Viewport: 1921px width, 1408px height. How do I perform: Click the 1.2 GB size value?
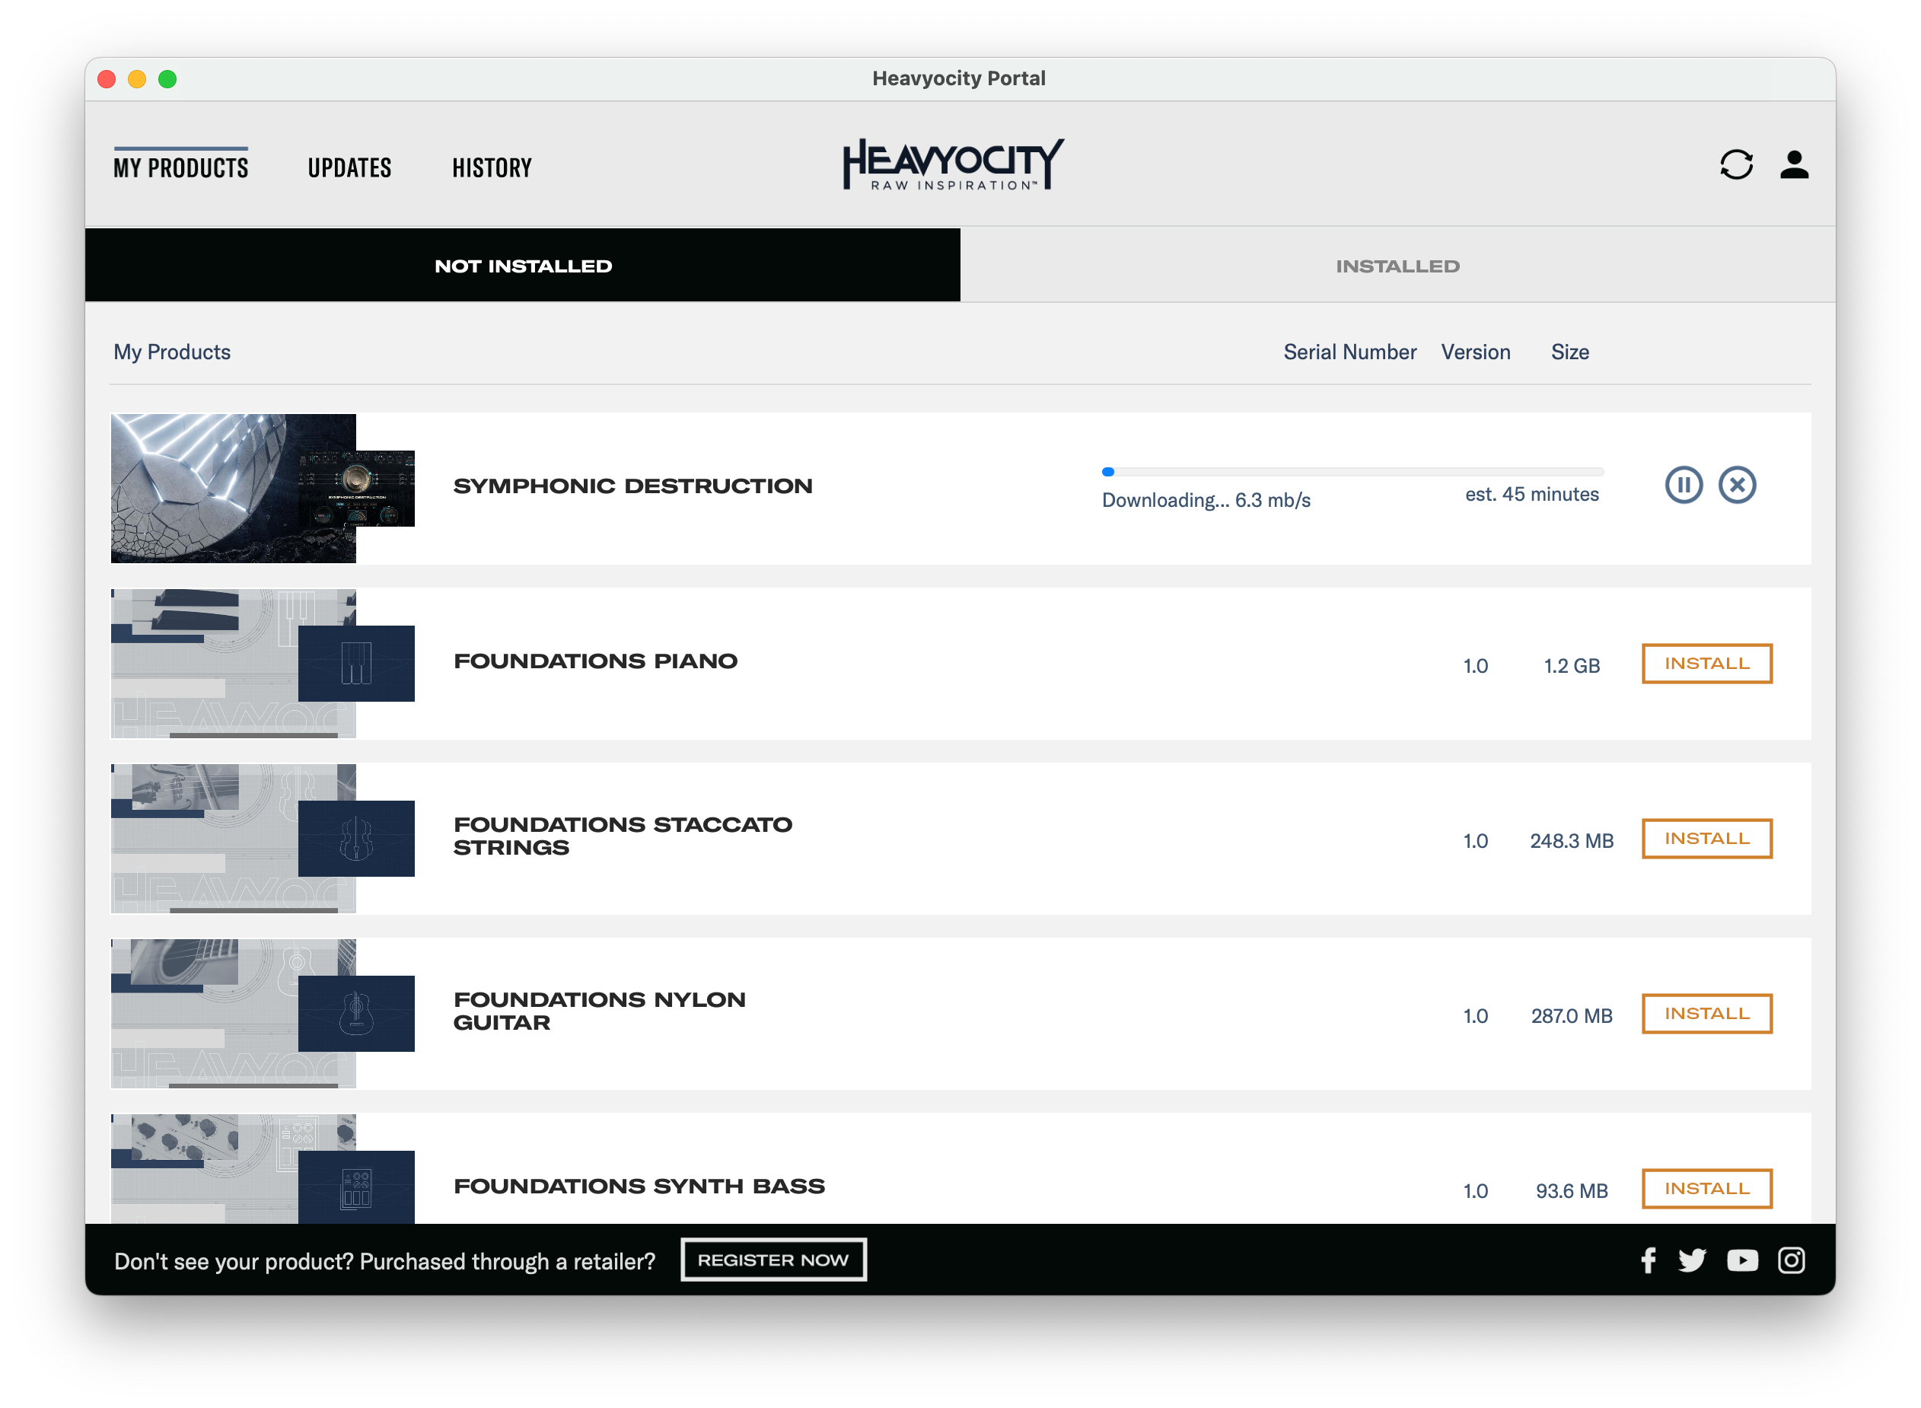pos(1572,666)
